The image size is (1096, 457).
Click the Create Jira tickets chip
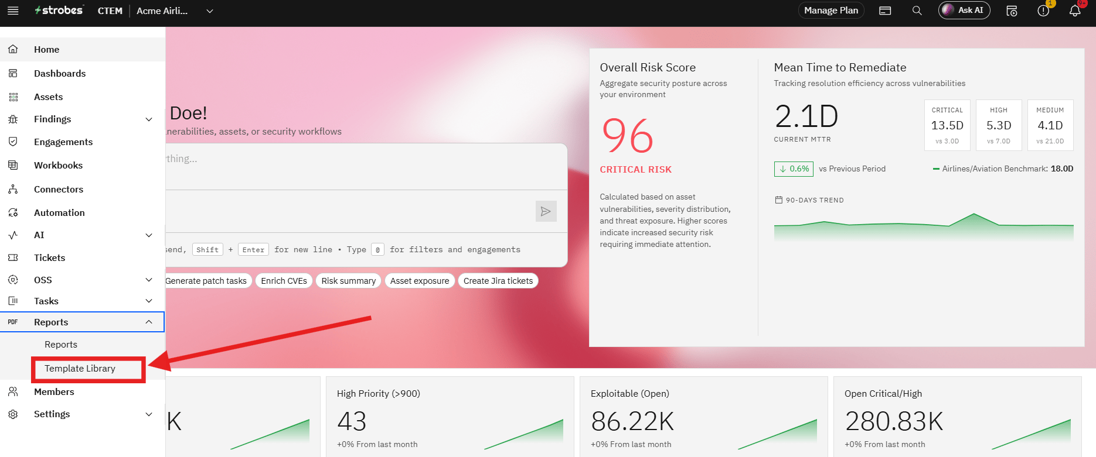coord(498,281)
